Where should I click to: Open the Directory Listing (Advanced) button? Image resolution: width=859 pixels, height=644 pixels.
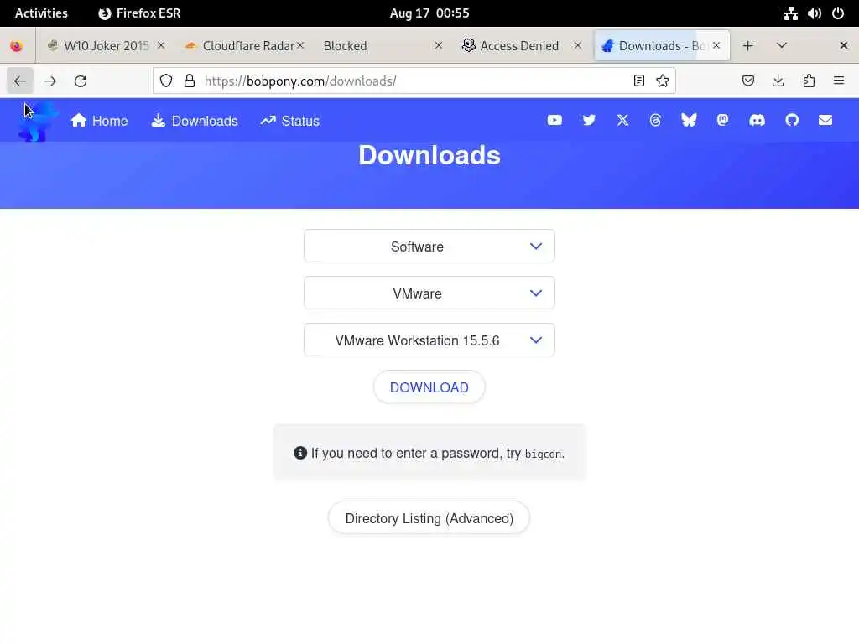point(429,518)
